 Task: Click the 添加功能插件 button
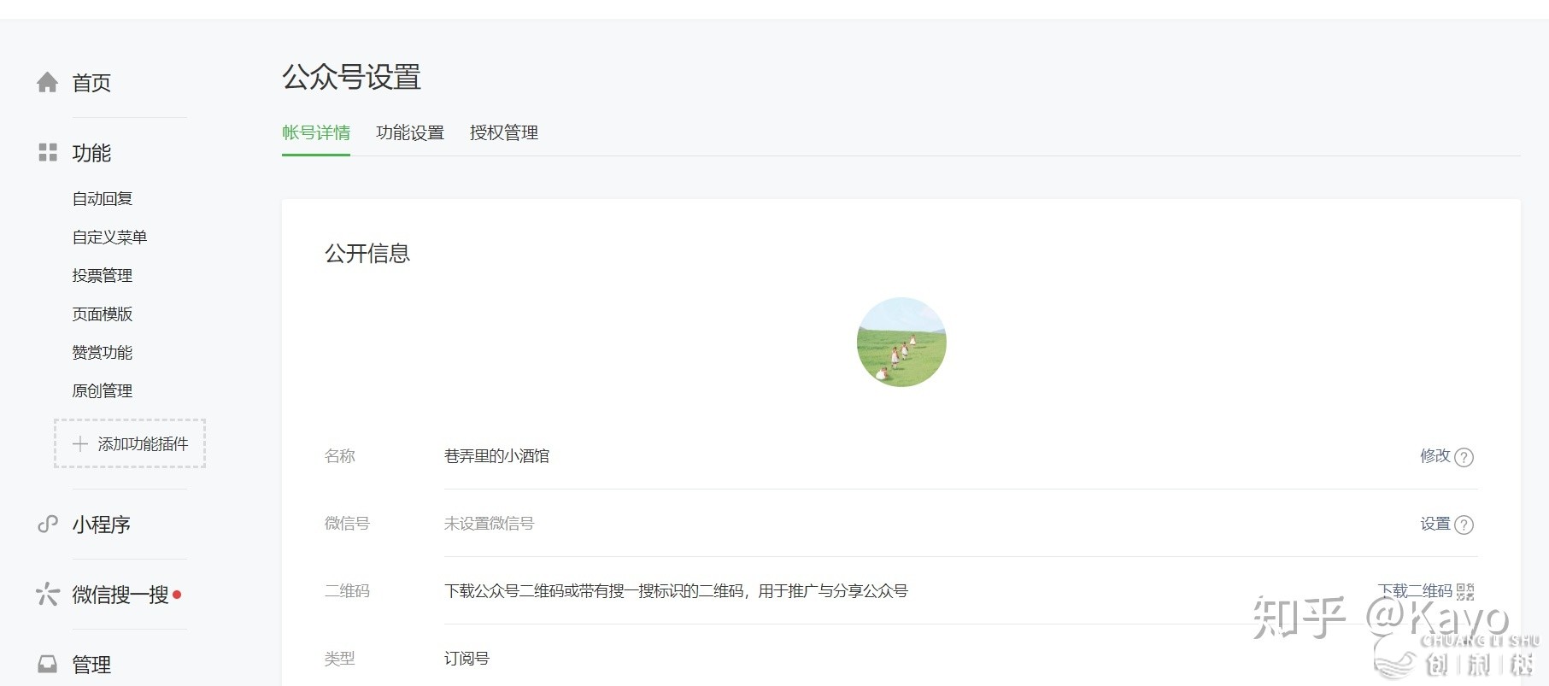pos(130,443)
